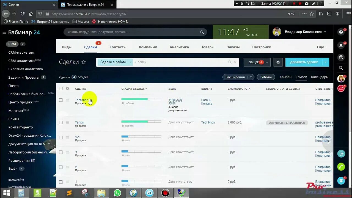Open the green phone call button
The width and height of the screenshot is (352, 198).
click(x=341, y=167)
